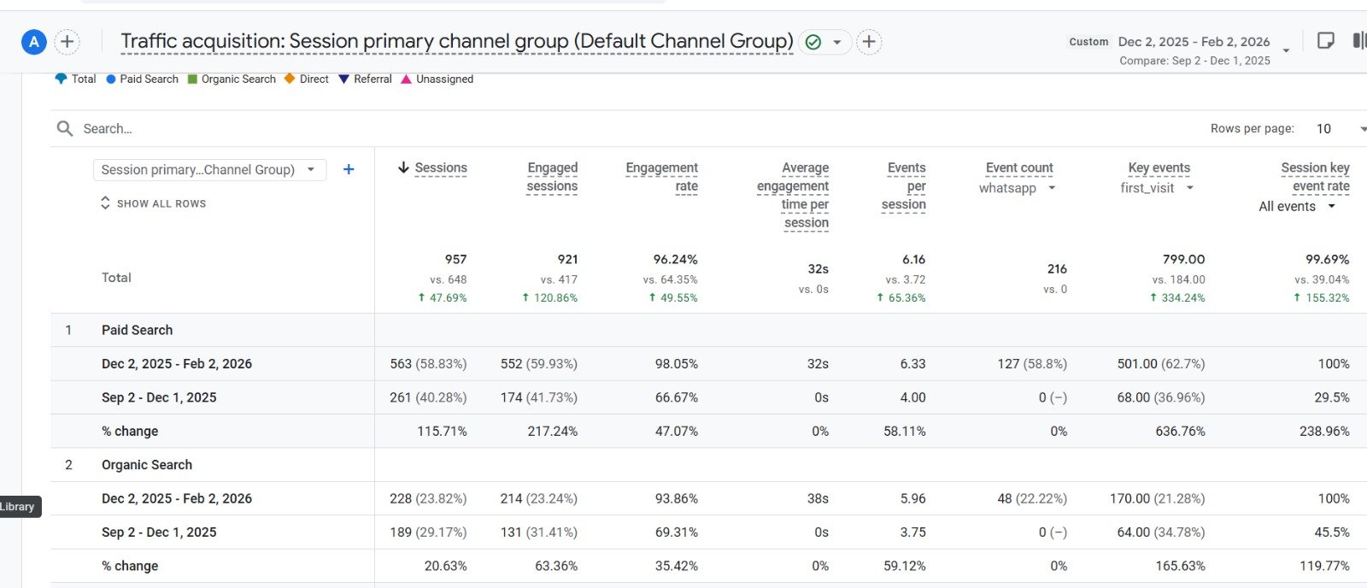The image size is (1367, 588).
Task: Open the custom date range picker
Action: point(1193,42)
